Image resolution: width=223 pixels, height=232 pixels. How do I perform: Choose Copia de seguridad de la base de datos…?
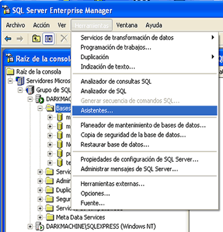coord(145,135)
